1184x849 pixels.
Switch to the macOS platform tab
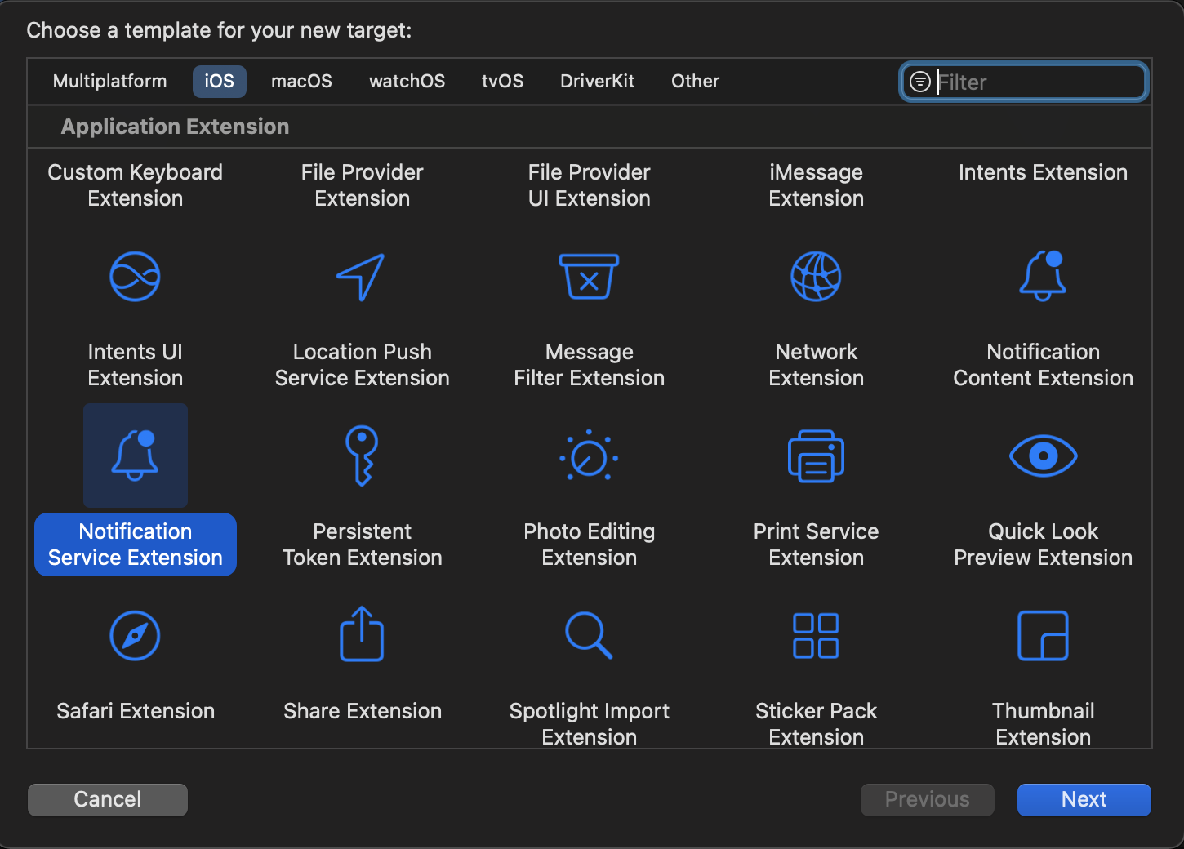pos(301,82)
